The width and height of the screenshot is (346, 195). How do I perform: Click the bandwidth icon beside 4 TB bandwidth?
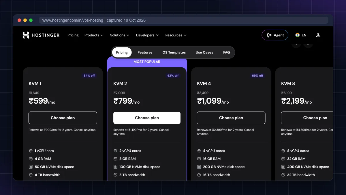31,175
